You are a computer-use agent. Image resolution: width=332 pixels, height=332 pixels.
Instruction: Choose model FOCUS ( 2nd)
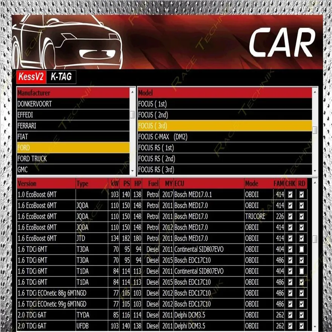(224, 115)
